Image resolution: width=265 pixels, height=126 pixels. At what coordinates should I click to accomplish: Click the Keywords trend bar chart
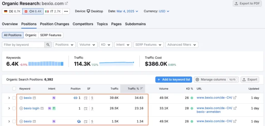(x=46, y=64)
